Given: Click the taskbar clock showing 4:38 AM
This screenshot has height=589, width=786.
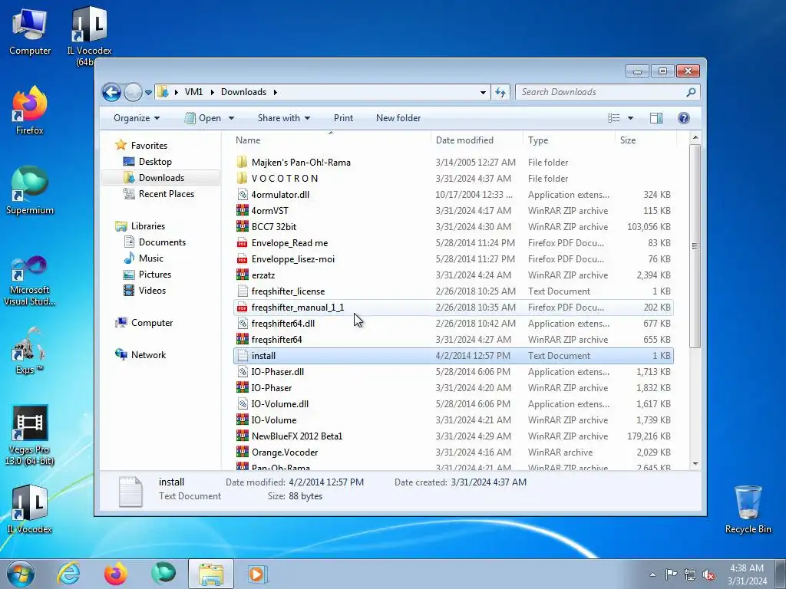Looking at the screenshot, I should coord(747,574).
